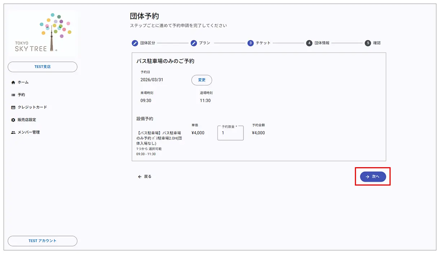The image size is (440, 254).
Task: Click 変更 to change the reservation date
Action: coord(201,80)
